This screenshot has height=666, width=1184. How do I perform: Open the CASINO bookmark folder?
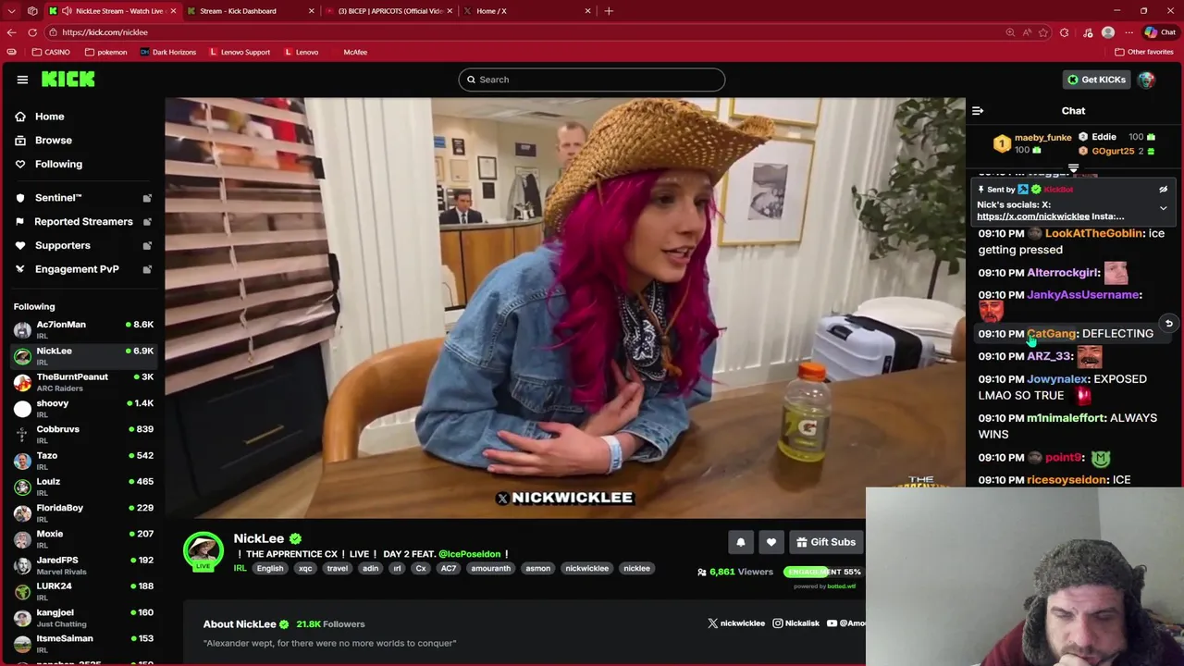click(51, 53)
